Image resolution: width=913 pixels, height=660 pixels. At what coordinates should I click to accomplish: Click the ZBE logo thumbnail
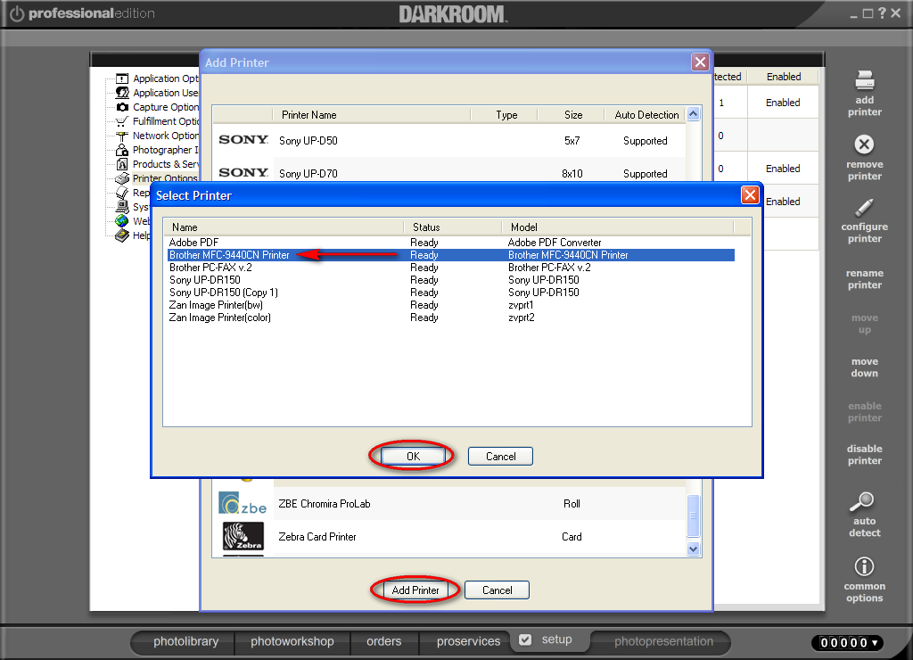pyautogui.click(x=243, y=503)
